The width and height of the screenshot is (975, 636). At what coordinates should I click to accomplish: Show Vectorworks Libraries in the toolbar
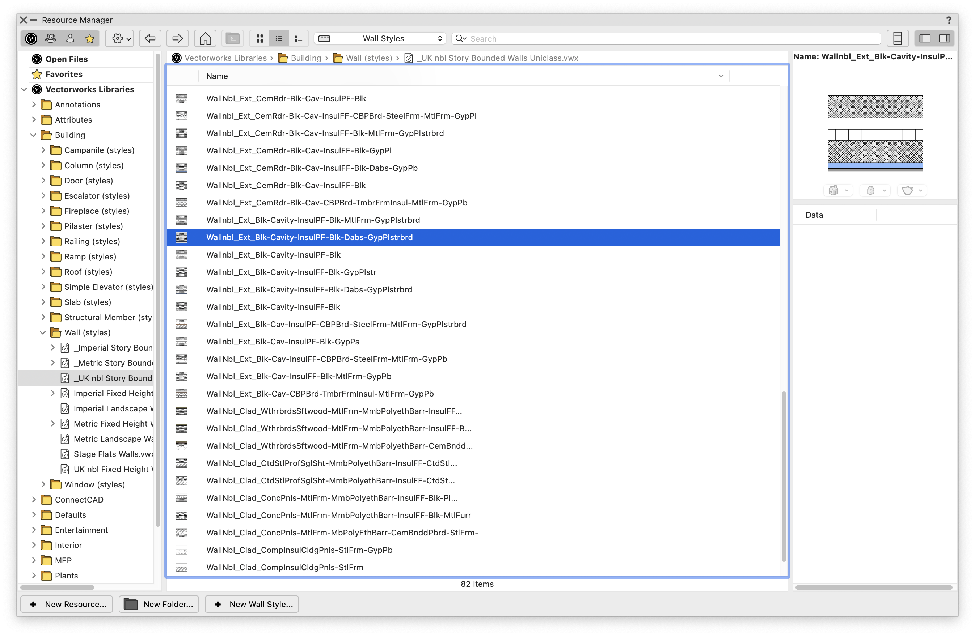tap(31, 38)
